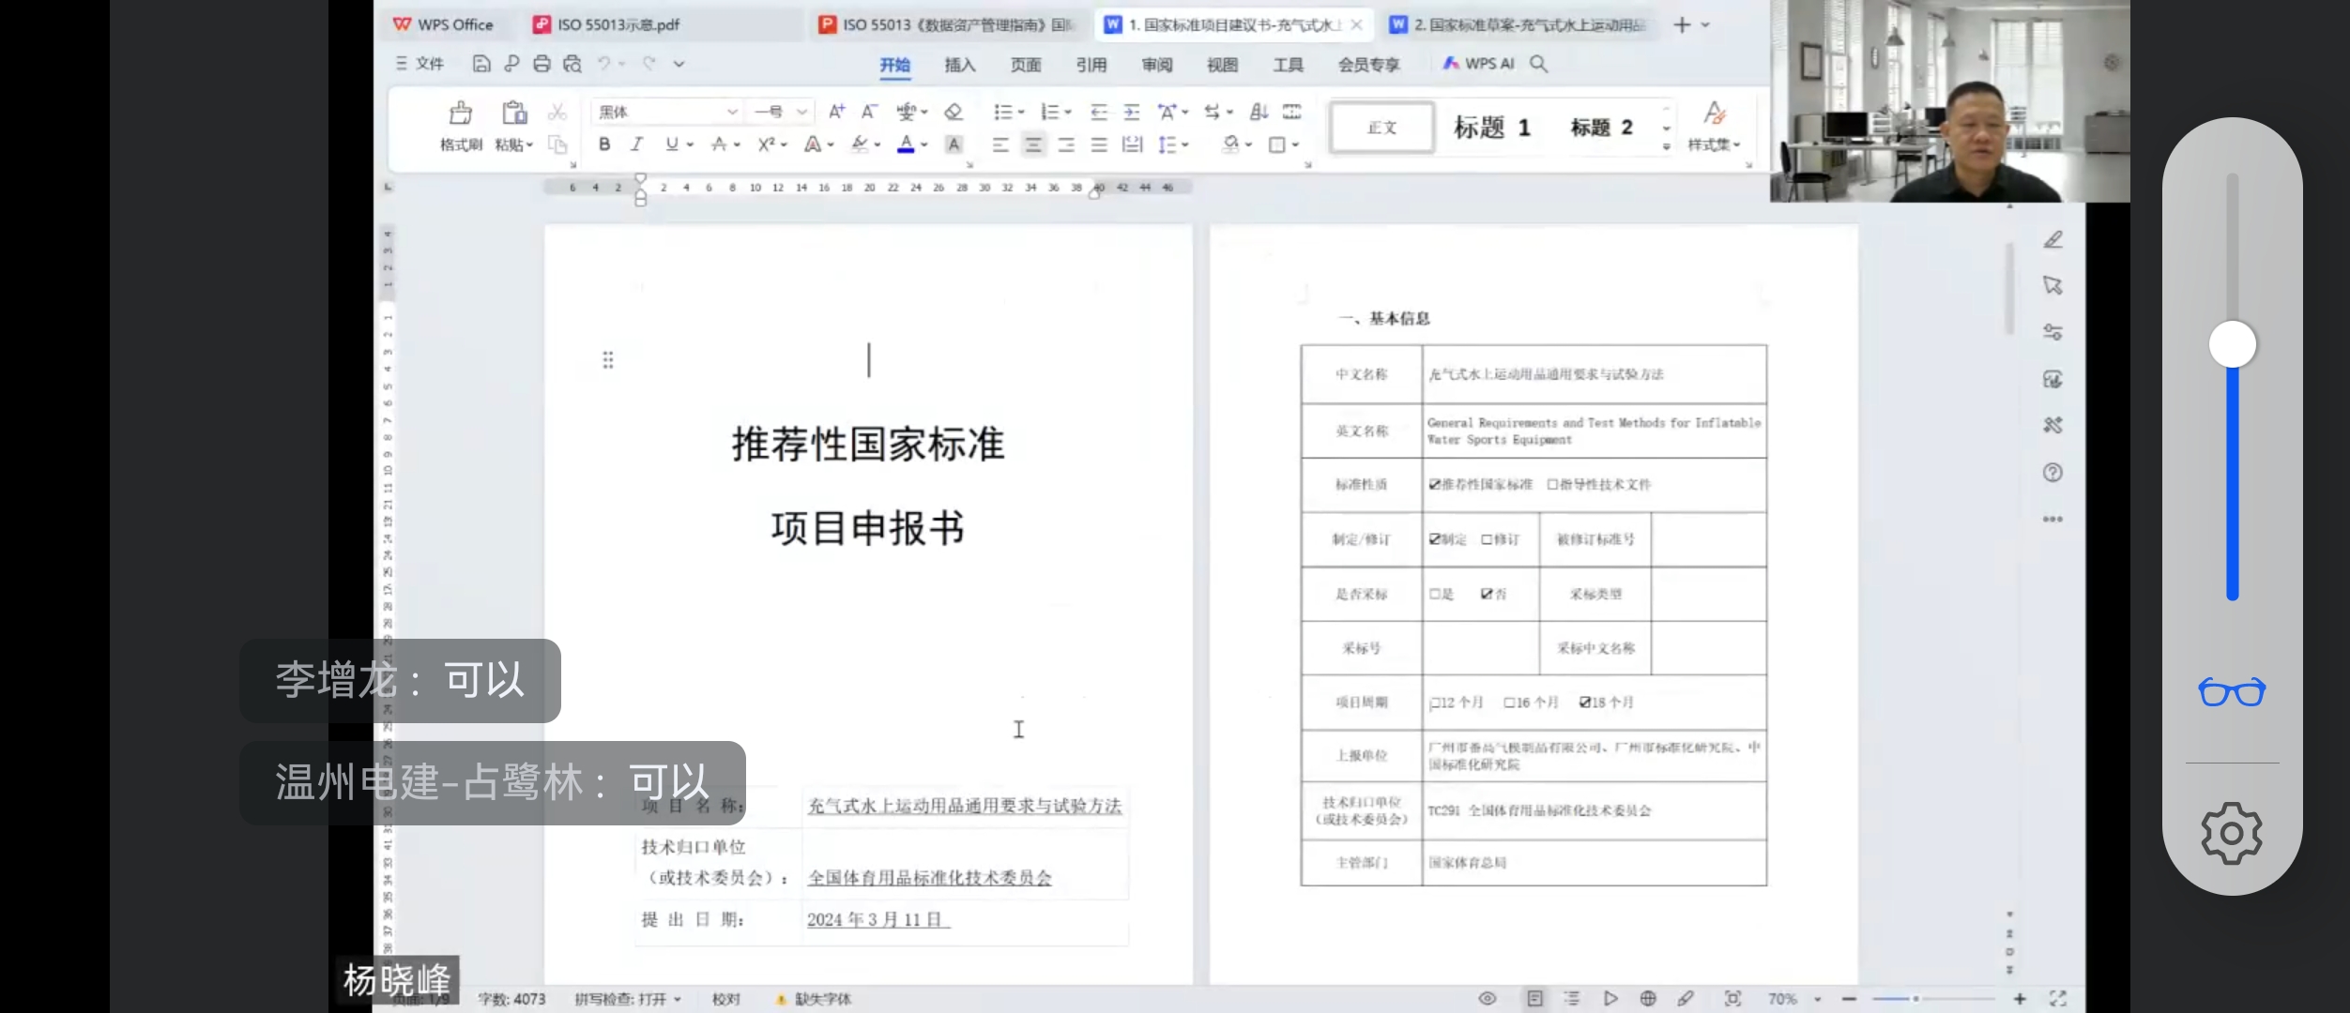Switch to the 插入 ribbon tab
The image size is (2350, 1013).
point(959,64)
